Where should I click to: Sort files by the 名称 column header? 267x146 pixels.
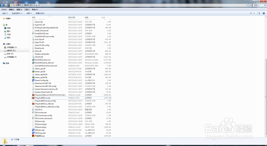coord(49,17)
